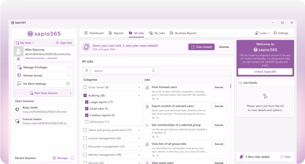Click the Manage Privileges shield icon
The image size is (305, 164).
[x=19, y=67]
